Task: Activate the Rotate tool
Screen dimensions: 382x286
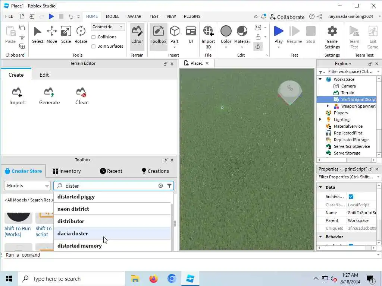Action: click(81, 35)
